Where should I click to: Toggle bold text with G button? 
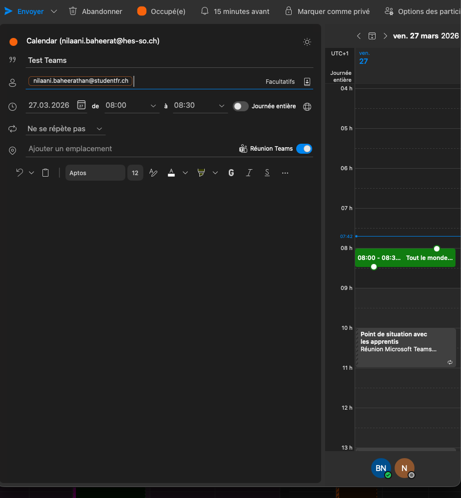[x=231, y=173]
